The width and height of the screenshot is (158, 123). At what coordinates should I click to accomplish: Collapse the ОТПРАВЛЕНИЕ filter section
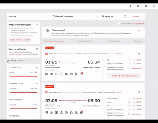(x=37, y=100)
